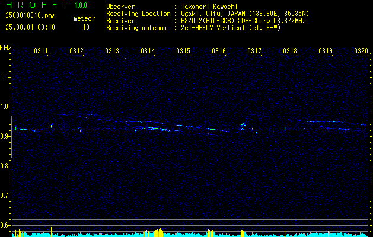Click the 0.7 kHz axis label

(5, 196)
